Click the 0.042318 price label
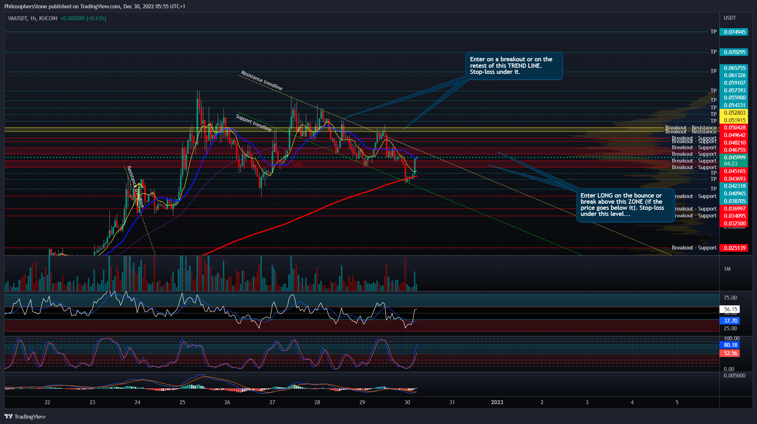This screenshot has width=757, height=424. click(734, 186)
